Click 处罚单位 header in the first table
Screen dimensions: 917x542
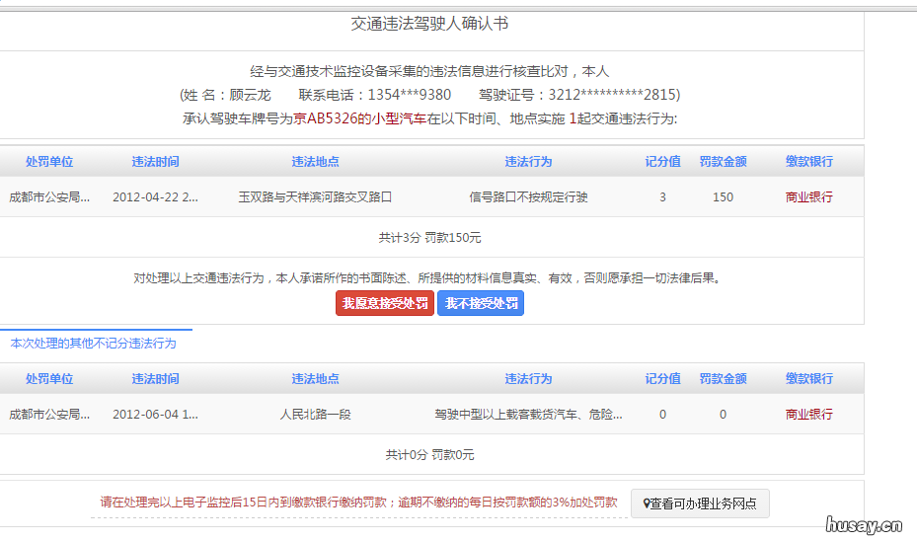pyautogui.click(x=49, y=162)
